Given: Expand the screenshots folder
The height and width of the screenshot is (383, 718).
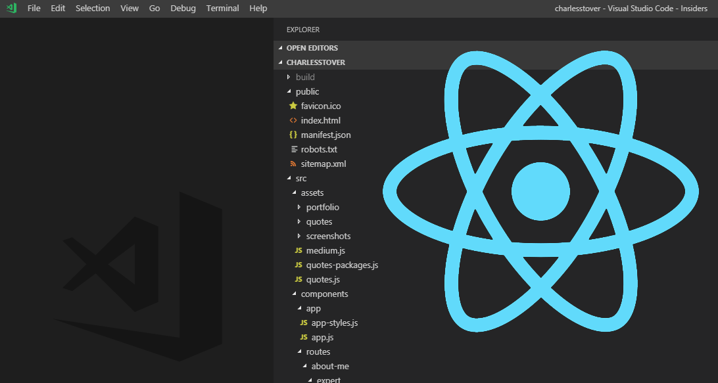Looking at the screenshot, I should point(299,236).
